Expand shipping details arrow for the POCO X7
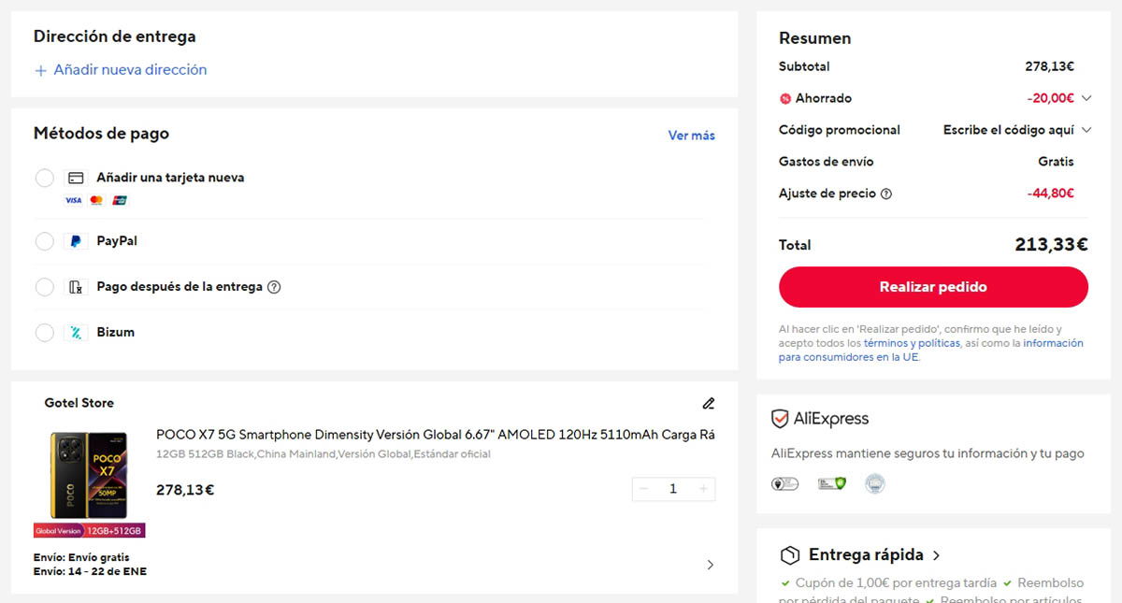This screenshot has height=603, width=1122. point(710,565)
